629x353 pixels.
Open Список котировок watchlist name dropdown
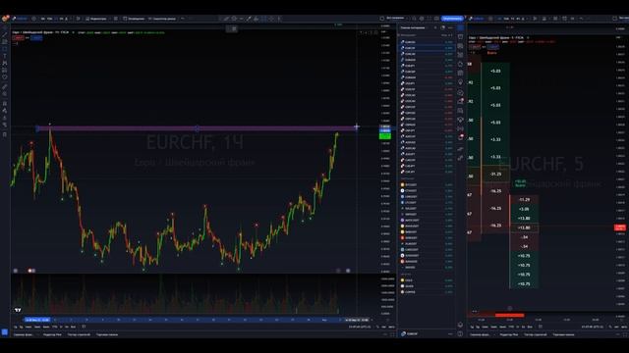[x=414, y=27]
